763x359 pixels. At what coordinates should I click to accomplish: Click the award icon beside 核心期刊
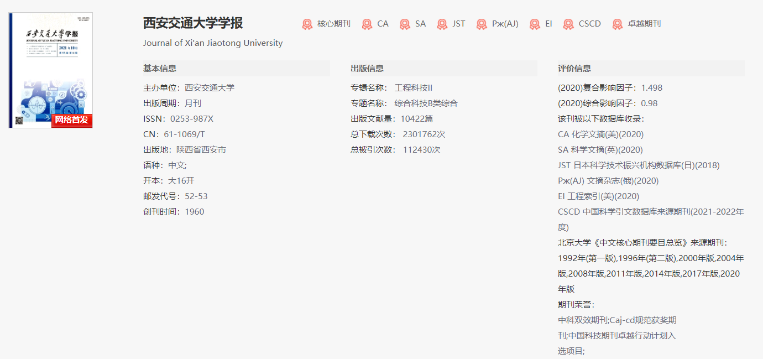pos(307,24)
